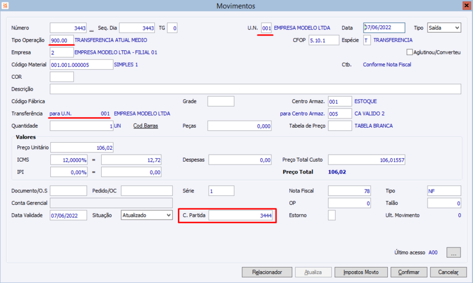Focus the Quantidade field

pos(82,126)
